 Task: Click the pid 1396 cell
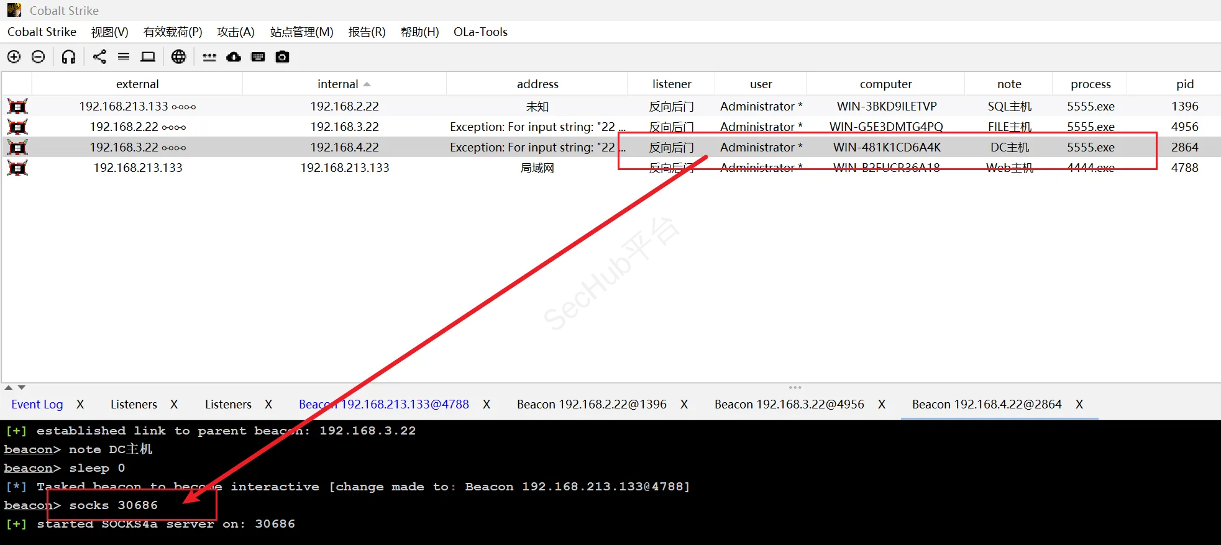coord(1185,106)
